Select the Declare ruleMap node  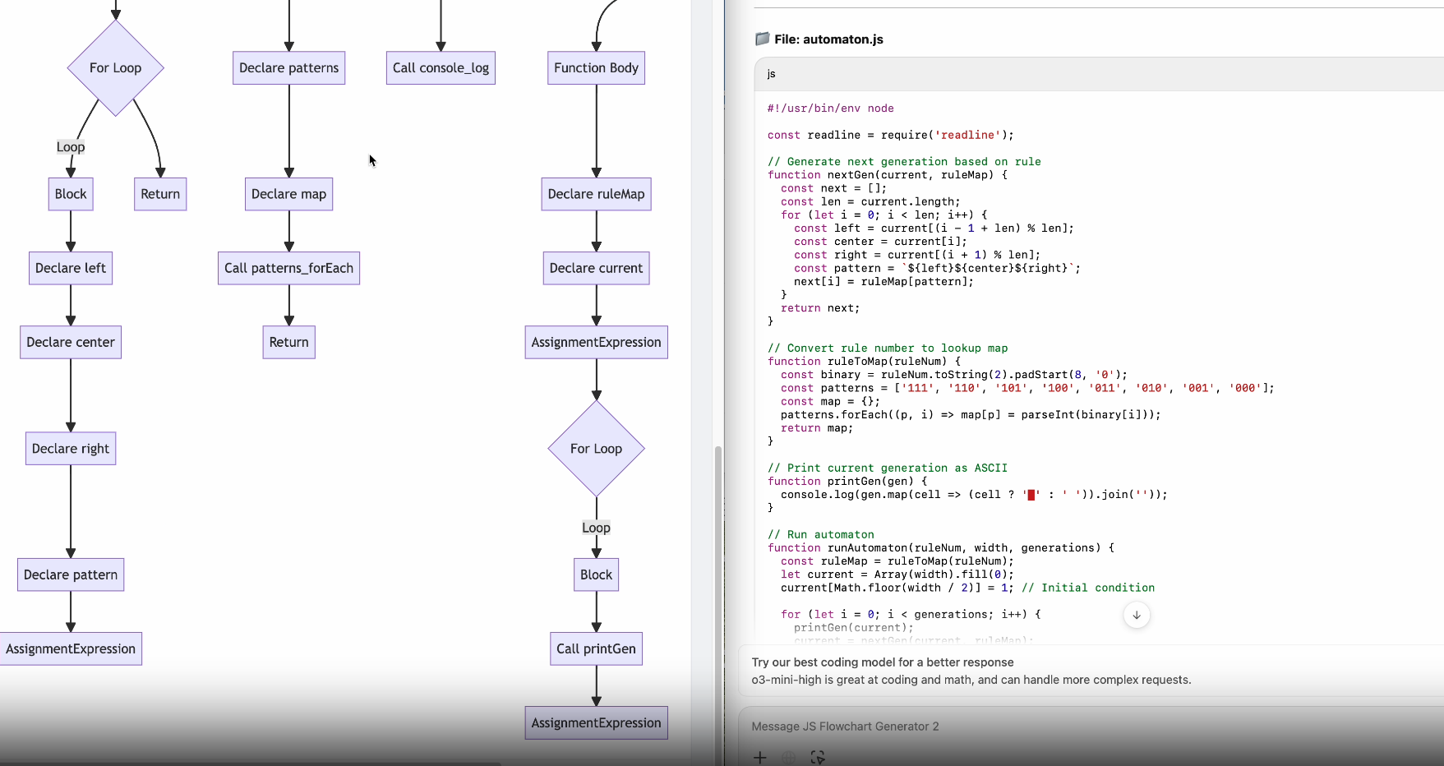[x=597, y=195]
